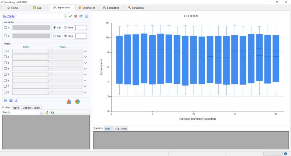
Task: Open the Statistics results tab
Action: 98,128
